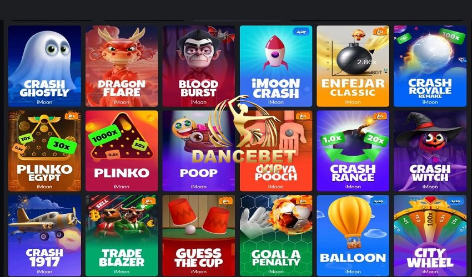
Task: Select the red Plinko game tile
Action: [122, 151]
